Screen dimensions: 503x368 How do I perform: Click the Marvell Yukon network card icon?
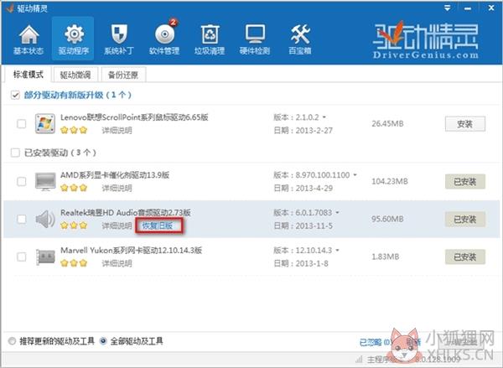(x=45, y=257)
